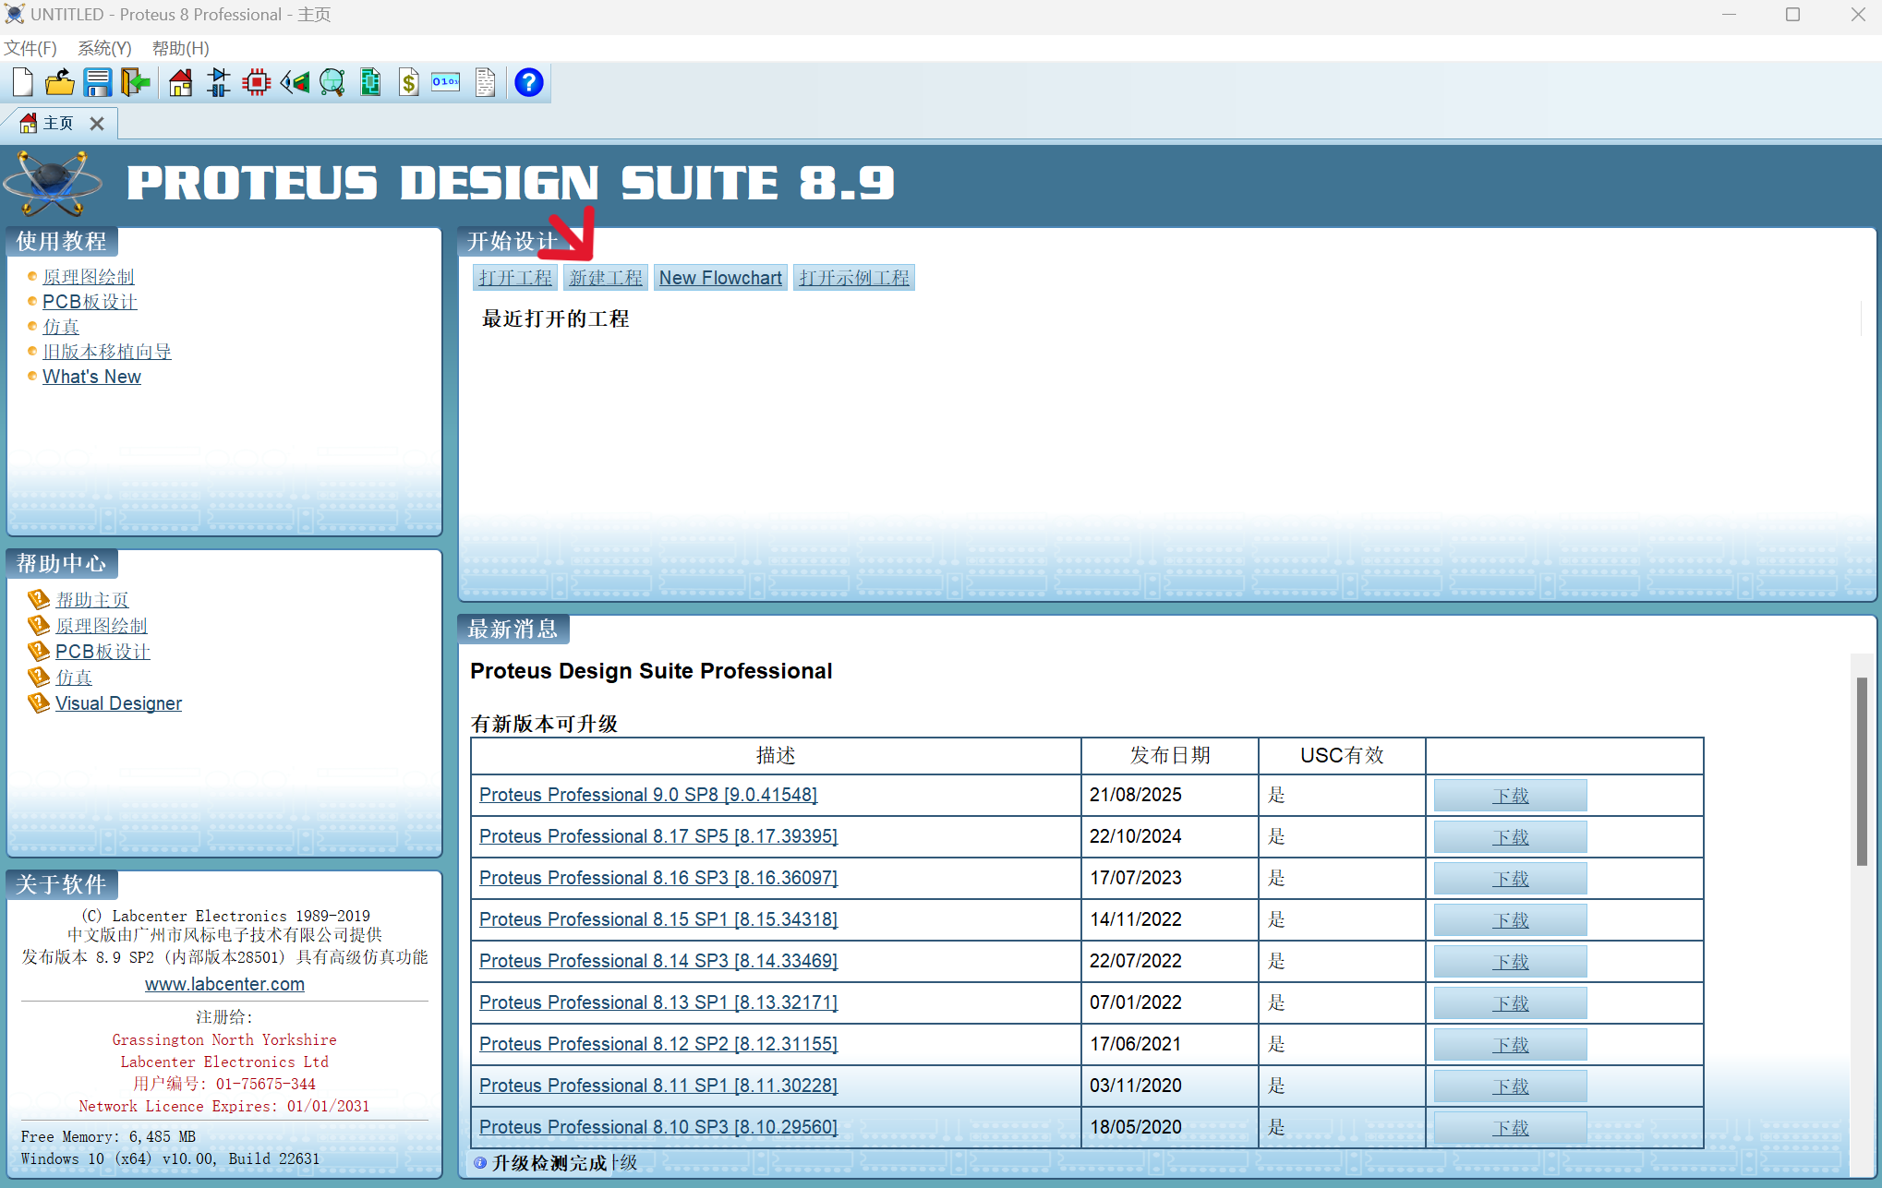Click the book icon beside help center 原理图绘制
This screenshot has width=1882, height=1188.
pos(38,626)
